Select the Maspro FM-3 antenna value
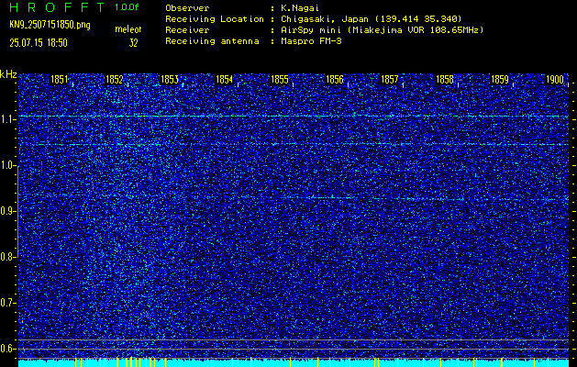577x367 pixels. click(311, 41)
